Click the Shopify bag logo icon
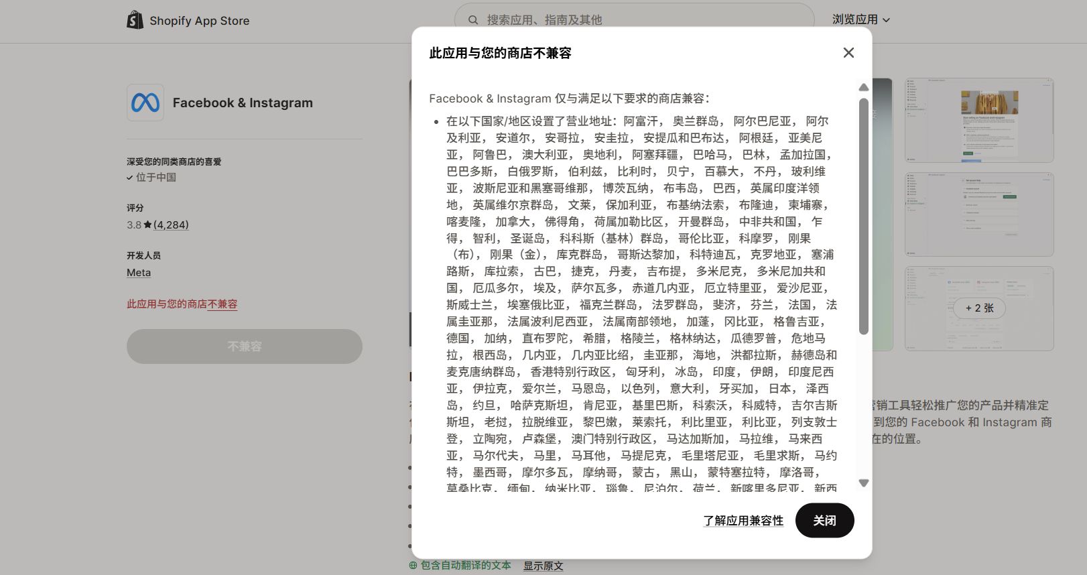Screen dimensions: 1087x575 pyautogui.click(x=135, y=20)
